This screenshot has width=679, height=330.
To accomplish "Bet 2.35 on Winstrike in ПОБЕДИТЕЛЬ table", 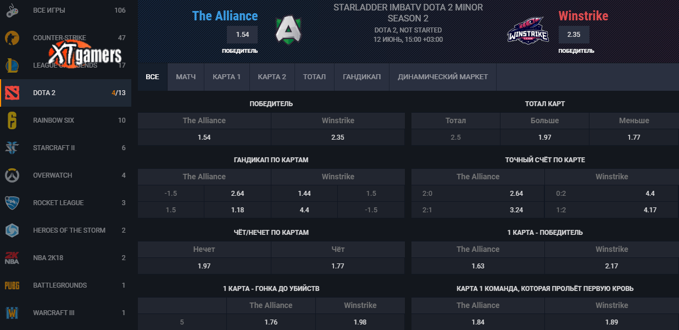I will click(338, 137).
